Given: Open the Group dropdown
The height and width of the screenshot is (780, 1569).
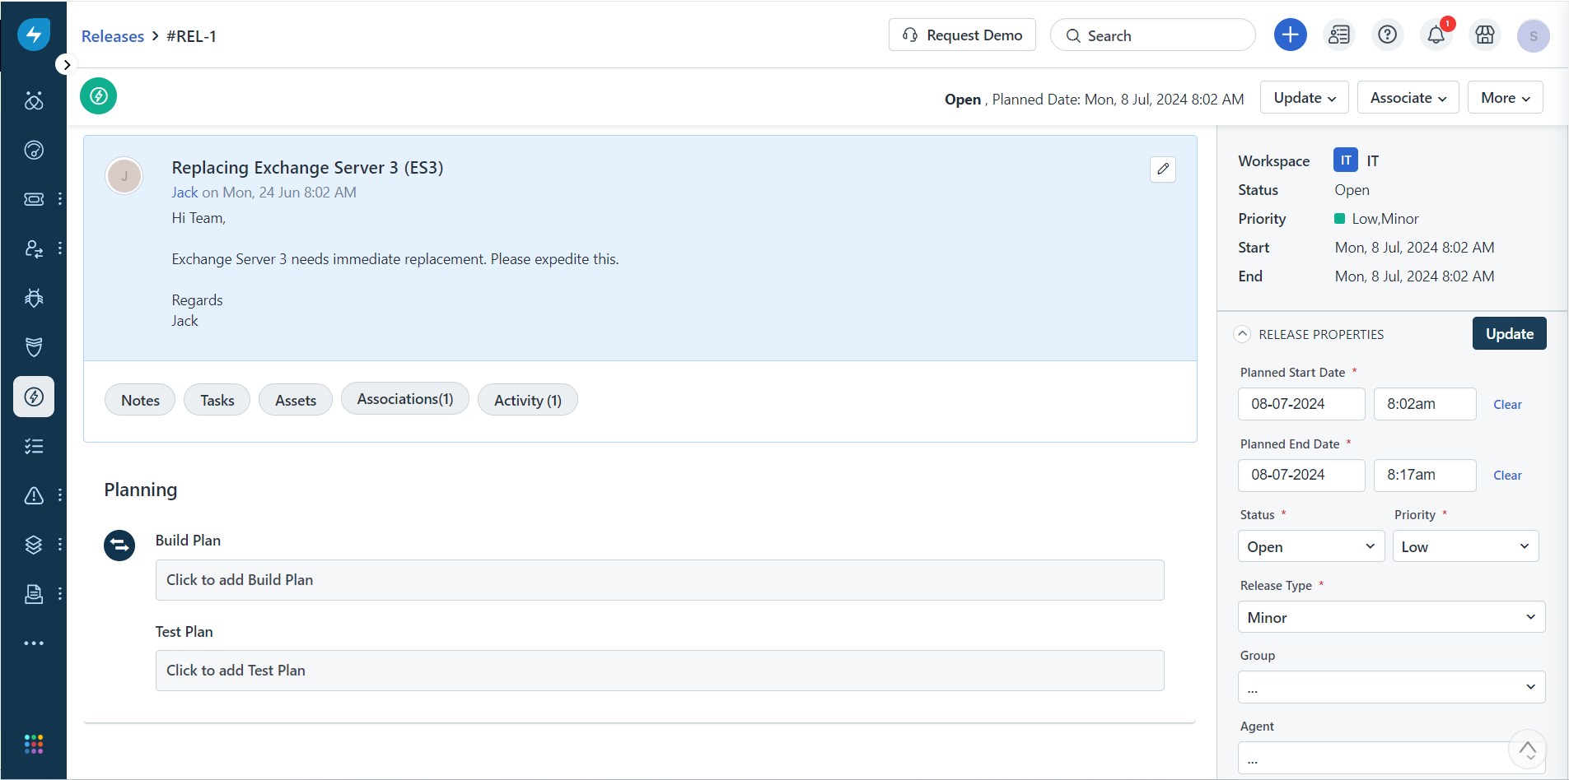Looking at the screenshot, I should 1392,687.
